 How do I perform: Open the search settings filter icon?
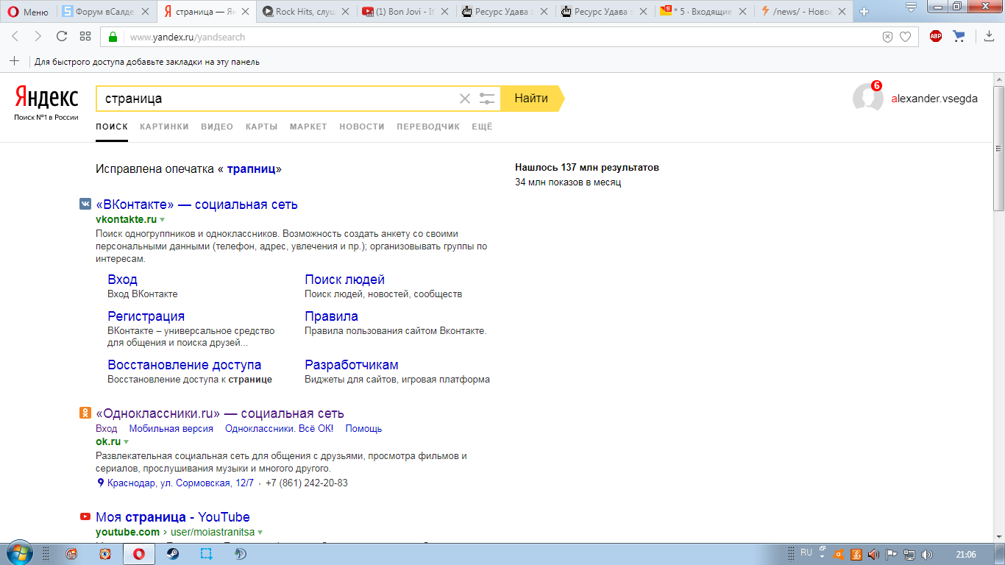[x=486, y=99]
